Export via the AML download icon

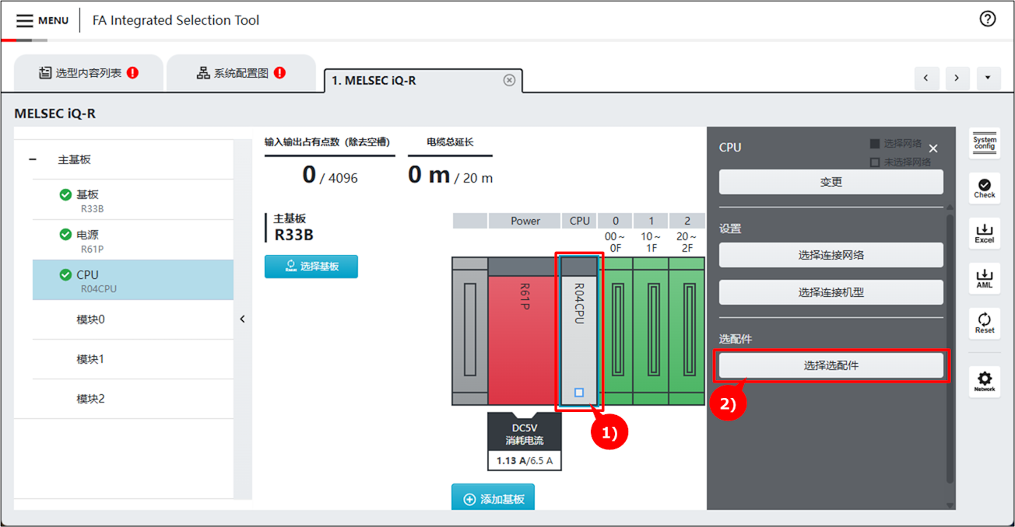pyautogui.click(x=985, y=277)
